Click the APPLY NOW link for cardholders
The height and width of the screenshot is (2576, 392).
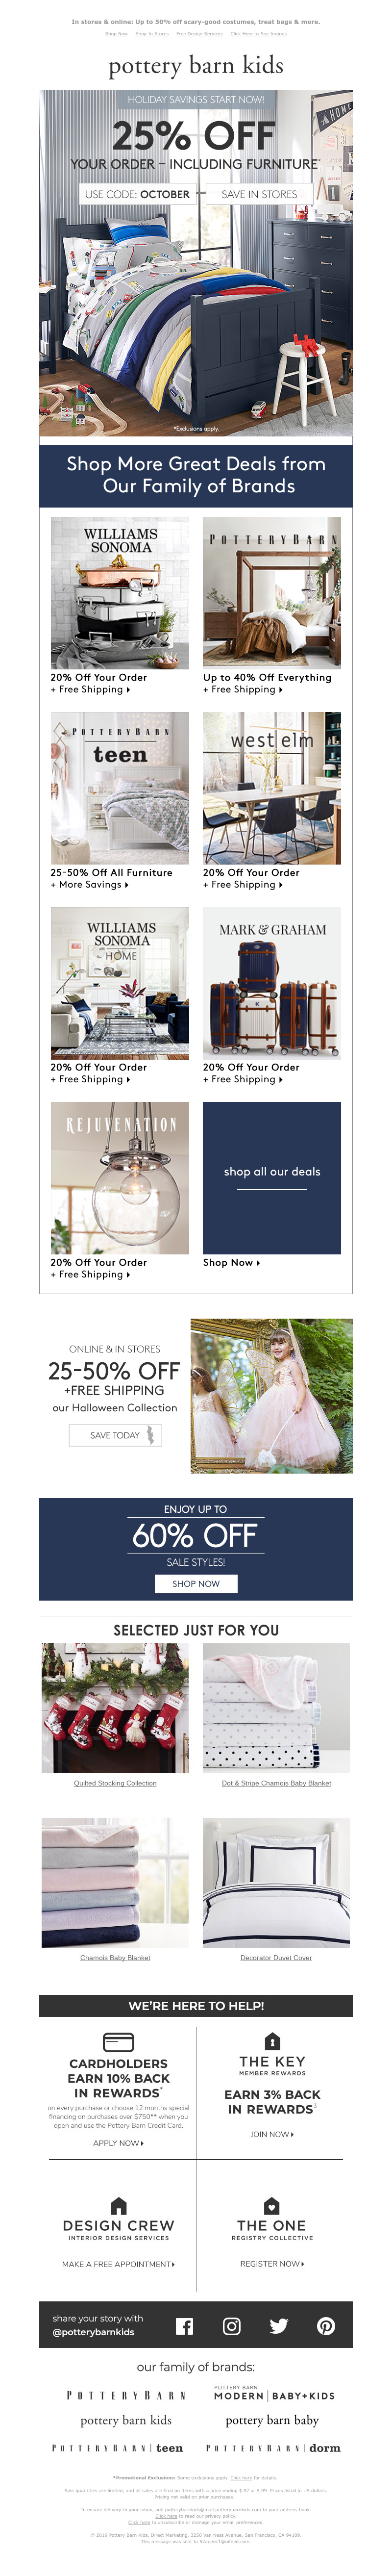(118, 2143)
